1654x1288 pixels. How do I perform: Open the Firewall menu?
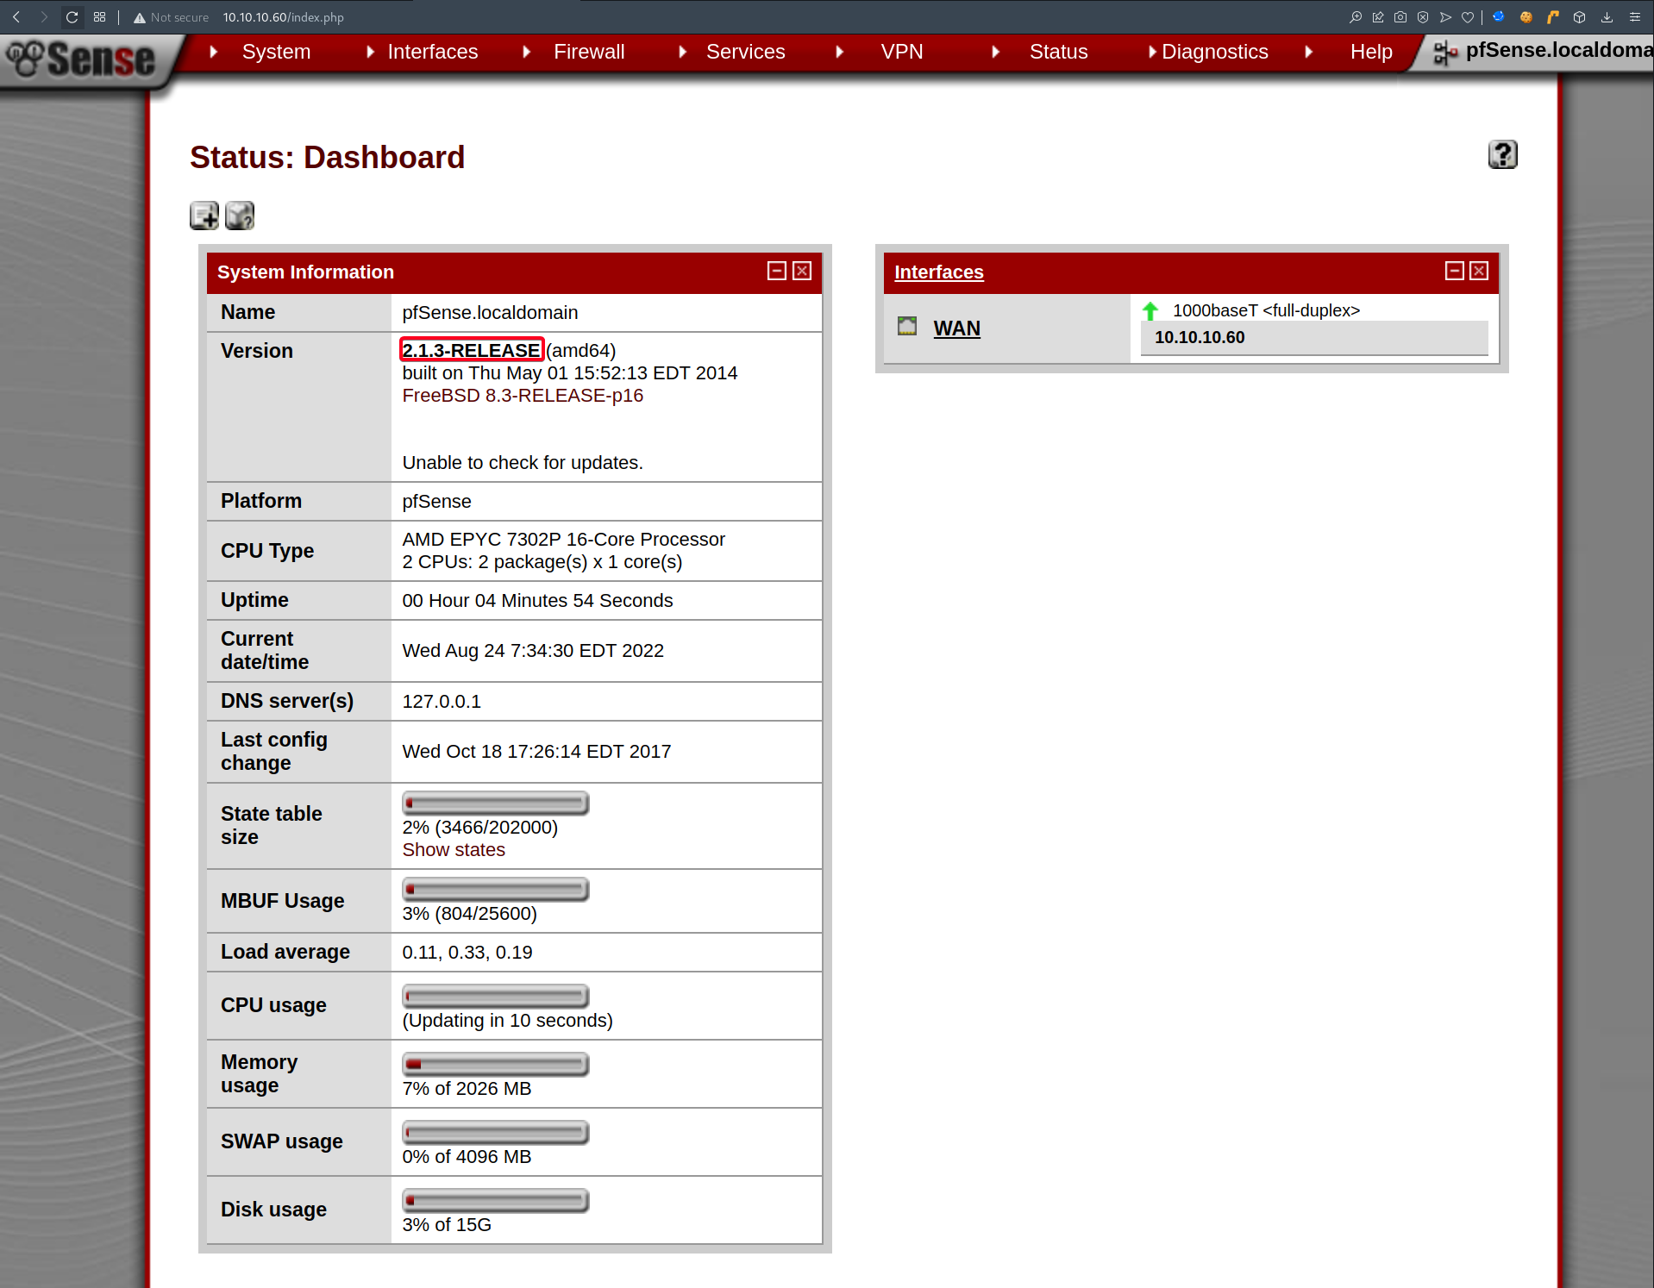point(589,52)
